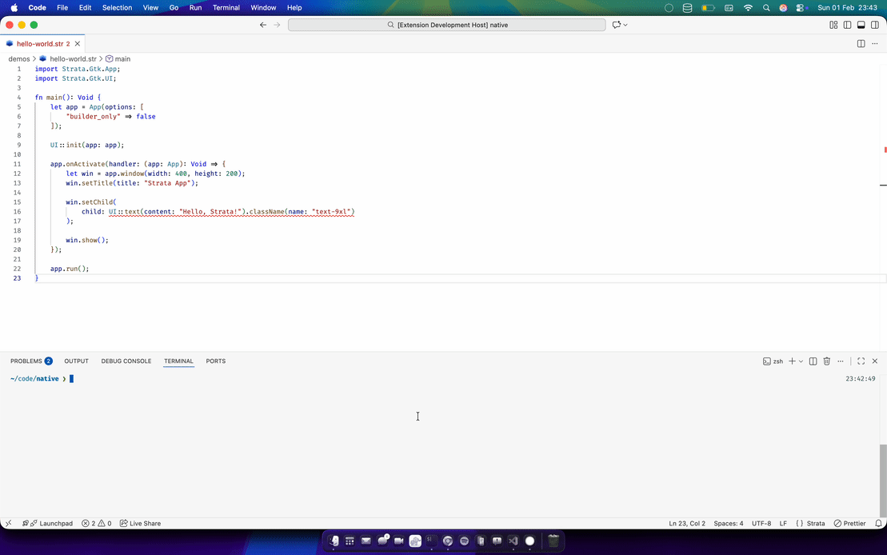The width and height of the screenshot is (887, 555).
Task: Open the Run menu
Action: tap(195, 7)
